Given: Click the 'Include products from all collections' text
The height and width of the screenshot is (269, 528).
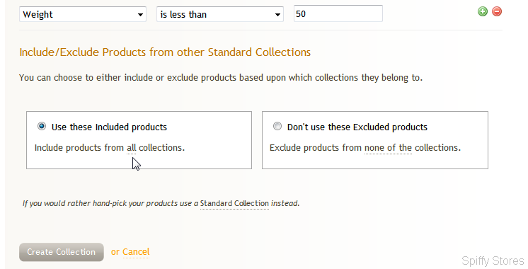Looking at the screenshot, I should click(110, 148).
